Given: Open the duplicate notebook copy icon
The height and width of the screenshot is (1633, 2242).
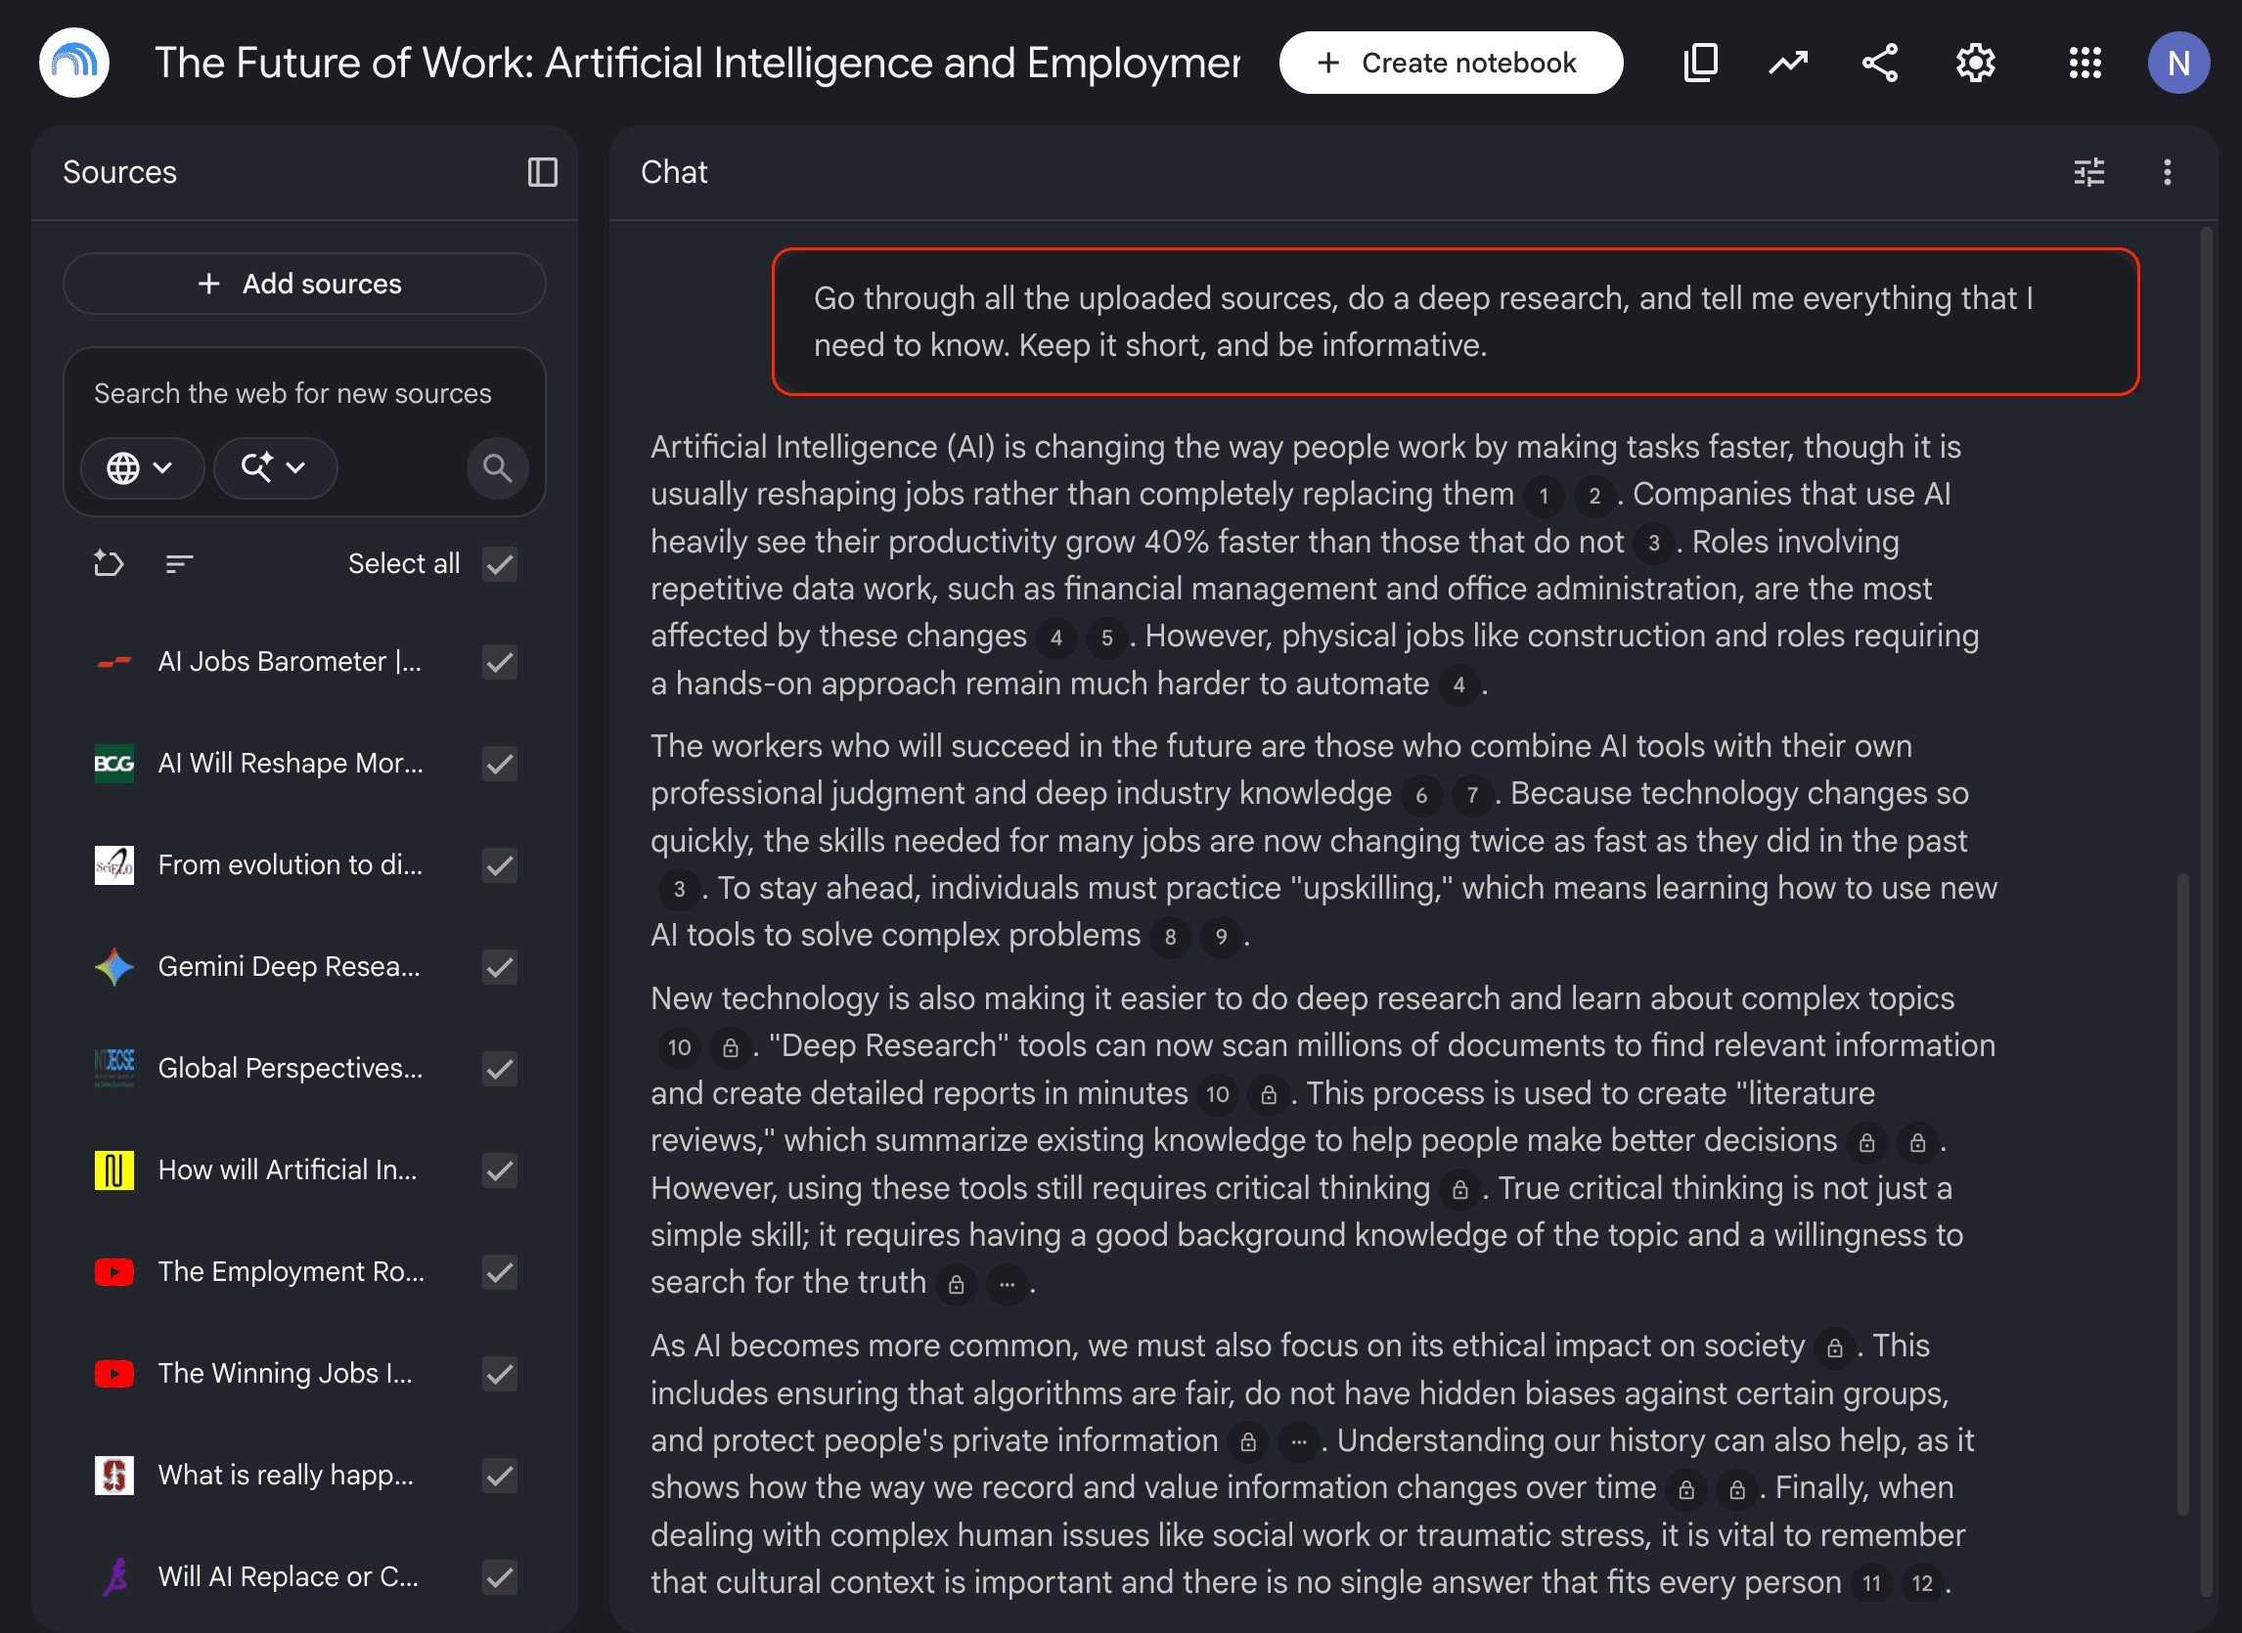Looking at the screenshot, I should tap(1700, 63).
